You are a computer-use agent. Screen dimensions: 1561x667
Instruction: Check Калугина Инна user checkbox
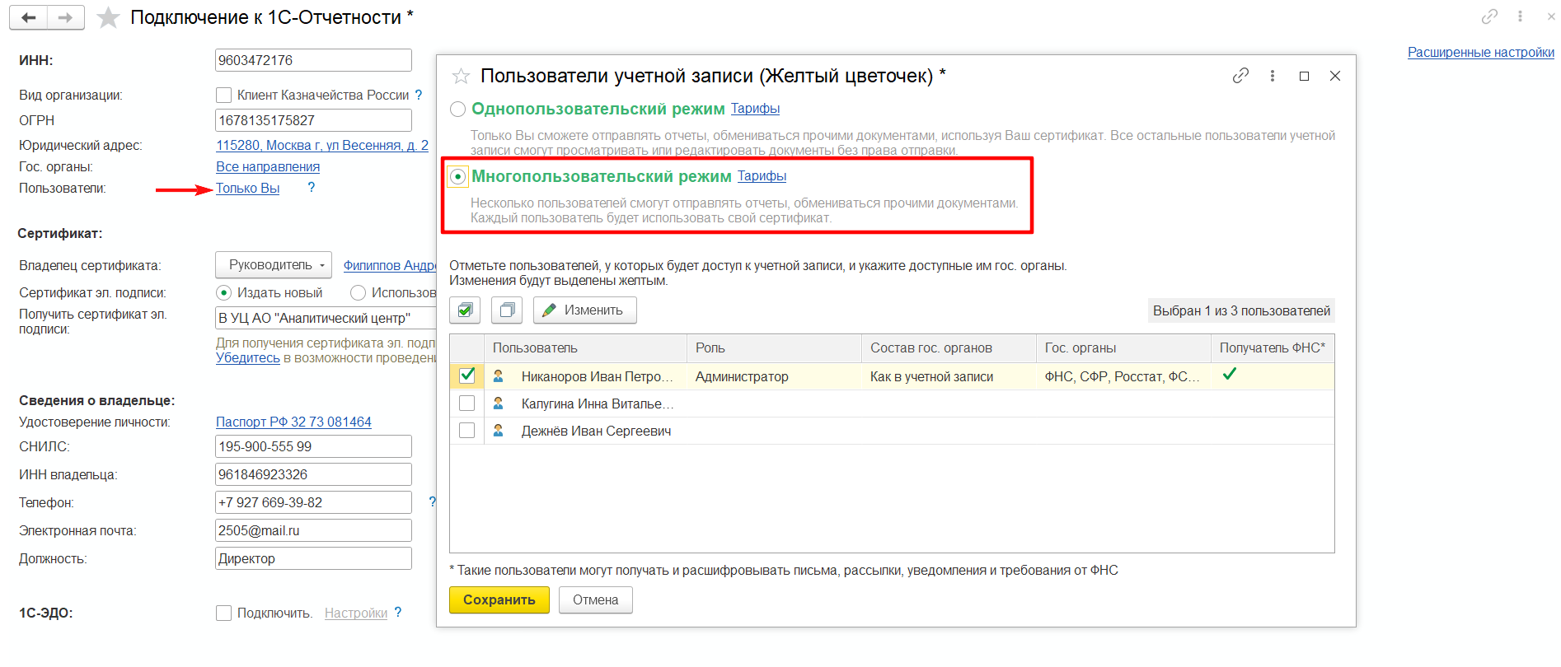tap(466, 403)
